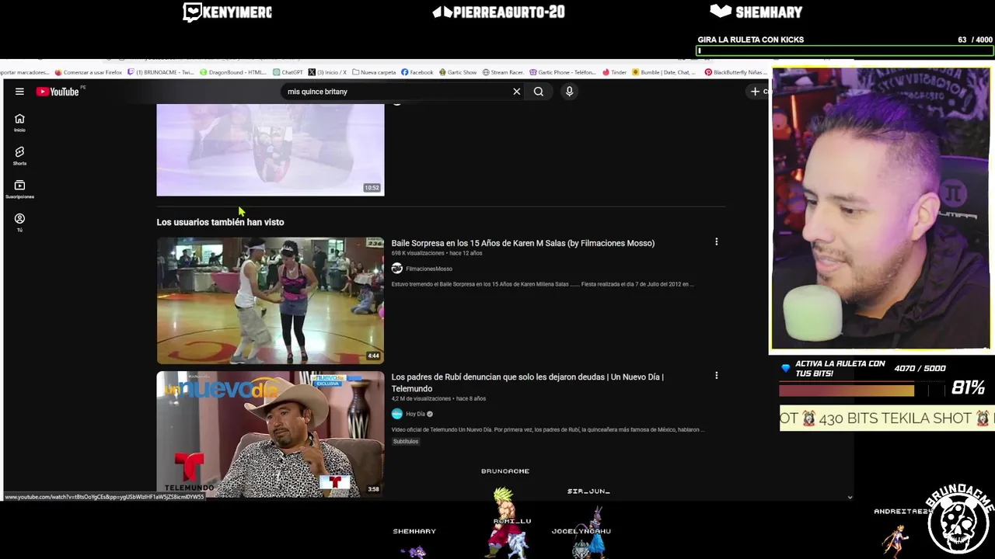995x559 pixels.
Task: Open the Facebook bookmark
Action: pyautogui.click(x=417, y=72)
